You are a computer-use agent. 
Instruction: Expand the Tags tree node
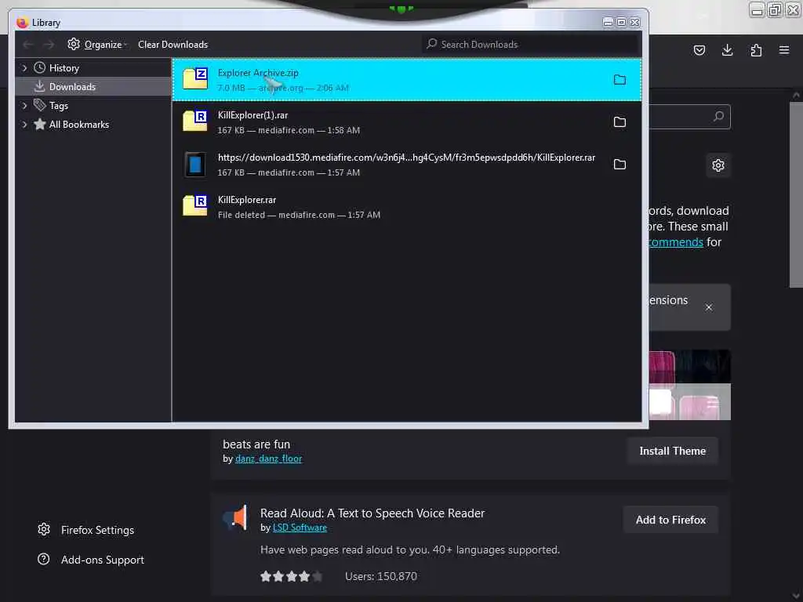pos(24,106)
